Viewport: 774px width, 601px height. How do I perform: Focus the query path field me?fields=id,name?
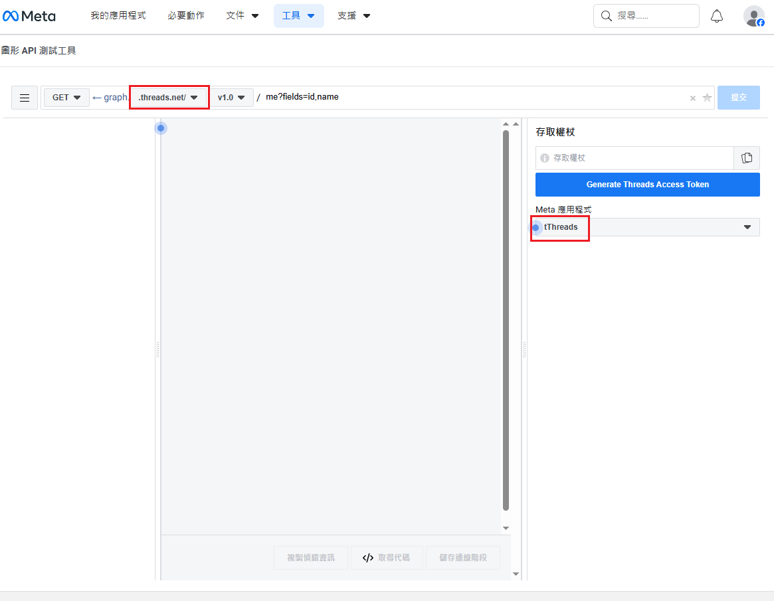coord(474,97)
